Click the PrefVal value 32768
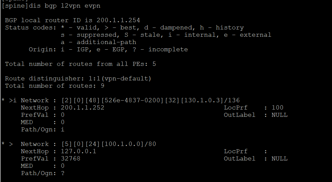 (71, 159)
